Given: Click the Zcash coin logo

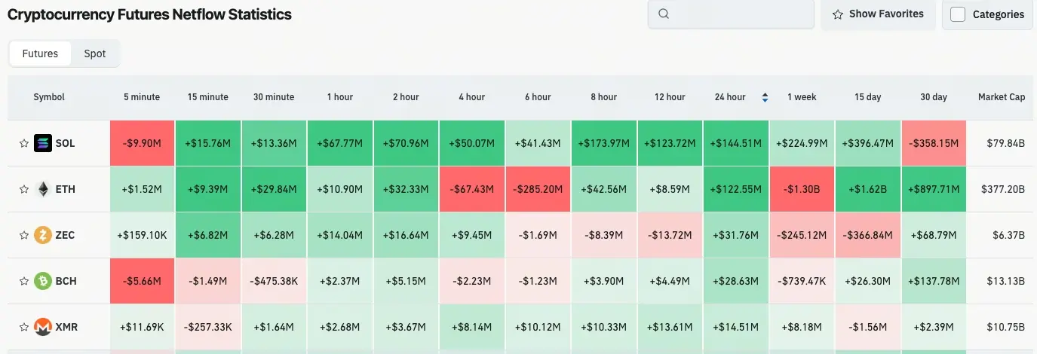Looking at the screenshot, I should [43, 235].
